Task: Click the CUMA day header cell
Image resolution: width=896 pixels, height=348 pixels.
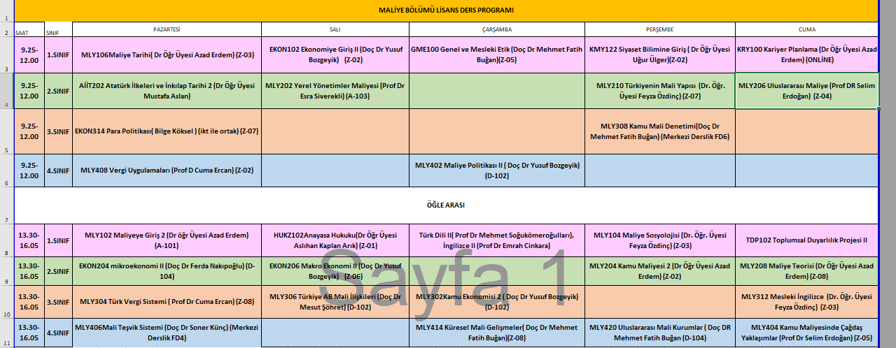Action: pyautogui.click(x=806, y=29)
